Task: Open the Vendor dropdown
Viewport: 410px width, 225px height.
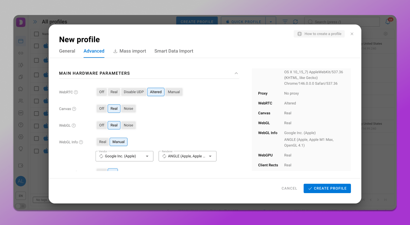Action: (x=147, y=156)
